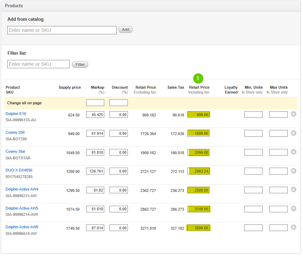Click Dolphin Active AW5 Min. Units field

(253, 209)
